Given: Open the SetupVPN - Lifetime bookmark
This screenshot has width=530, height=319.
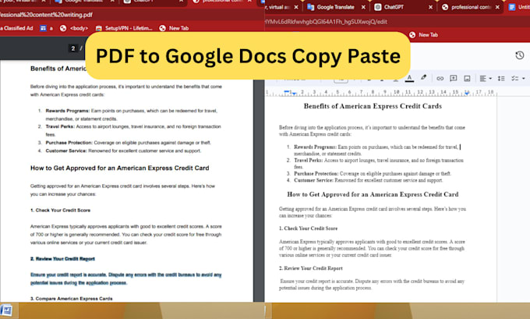Looking at the screenshot, I should point(124,28).
